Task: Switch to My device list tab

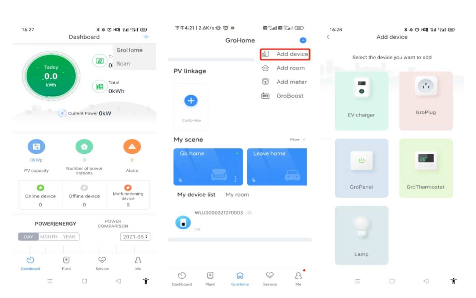Action: click(196, 195)
